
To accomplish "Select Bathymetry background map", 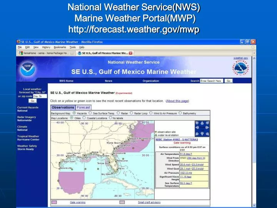I will (x=180, y=113).
